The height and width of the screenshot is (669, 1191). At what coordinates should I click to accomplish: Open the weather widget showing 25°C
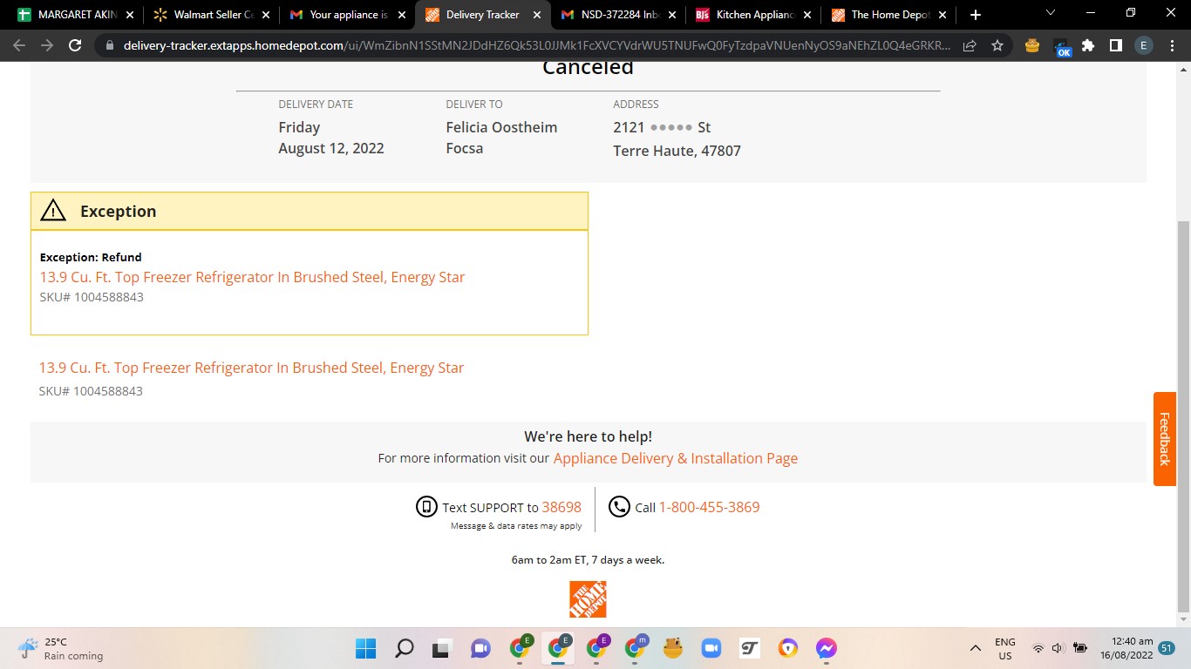point(61,649)
